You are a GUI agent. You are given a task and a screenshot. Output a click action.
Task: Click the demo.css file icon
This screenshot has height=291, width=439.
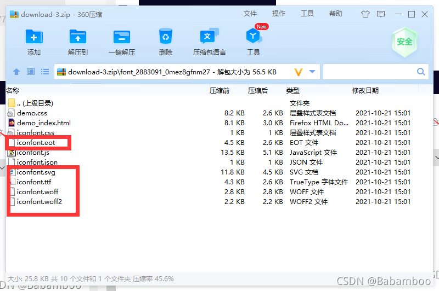pyautogui.click(x=11, y=113)
